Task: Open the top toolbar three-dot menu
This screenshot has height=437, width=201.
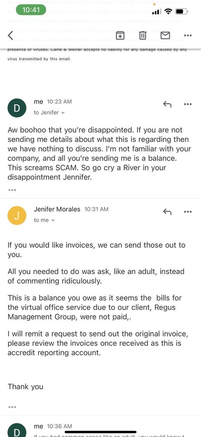Action: pyautogui.click(x=188, y=35)
